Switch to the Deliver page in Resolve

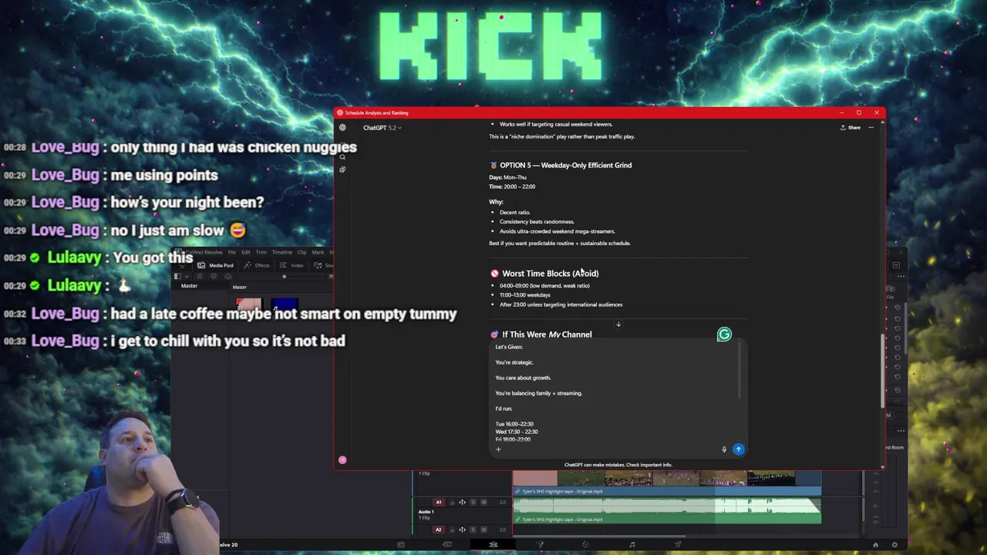(x=678, y=544)
